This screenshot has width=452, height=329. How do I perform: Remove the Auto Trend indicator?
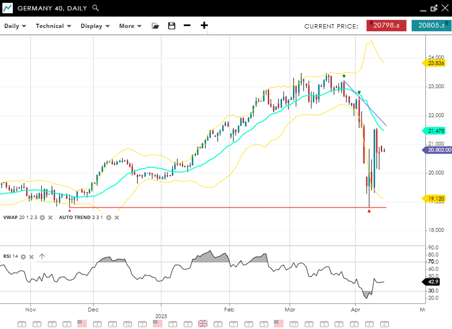(117, 217)
